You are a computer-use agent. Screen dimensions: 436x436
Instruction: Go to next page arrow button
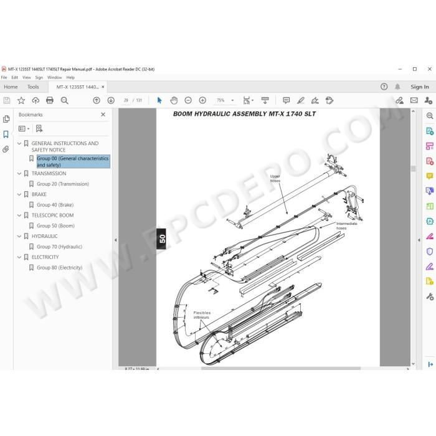(x=111, y=100)
